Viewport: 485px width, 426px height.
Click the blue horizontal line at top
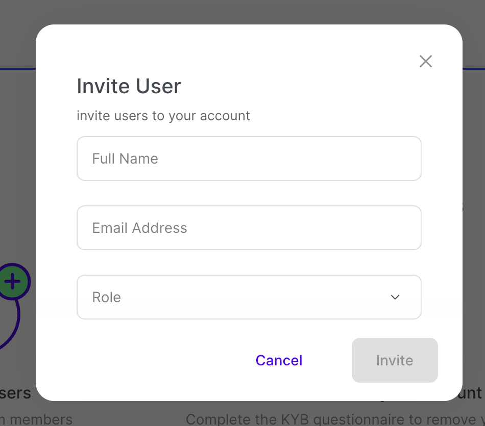pos(15,68)
